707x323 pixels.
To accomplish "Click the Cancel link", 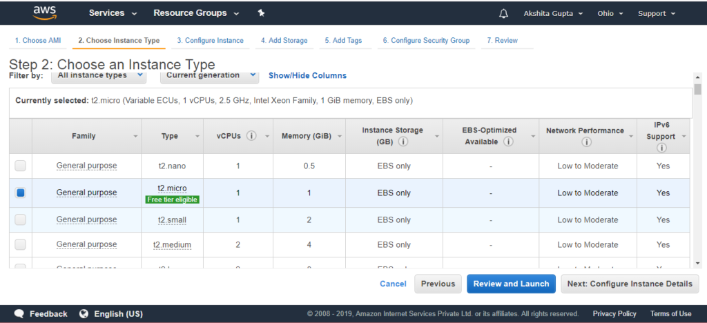I will pyautogui.click(x=393, y=284).
